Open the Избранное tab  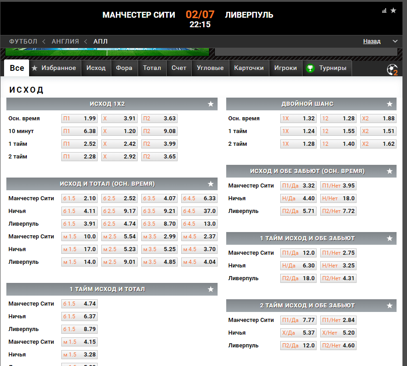[x=55, y=68]
